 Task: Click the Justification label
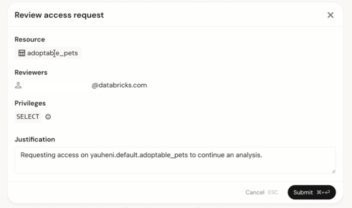tap(35, 139)
